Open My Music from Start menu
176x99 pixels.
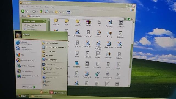[48, 55]
